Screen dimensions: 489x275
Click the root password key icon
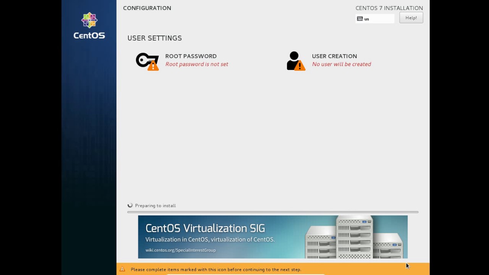(147, 61)
